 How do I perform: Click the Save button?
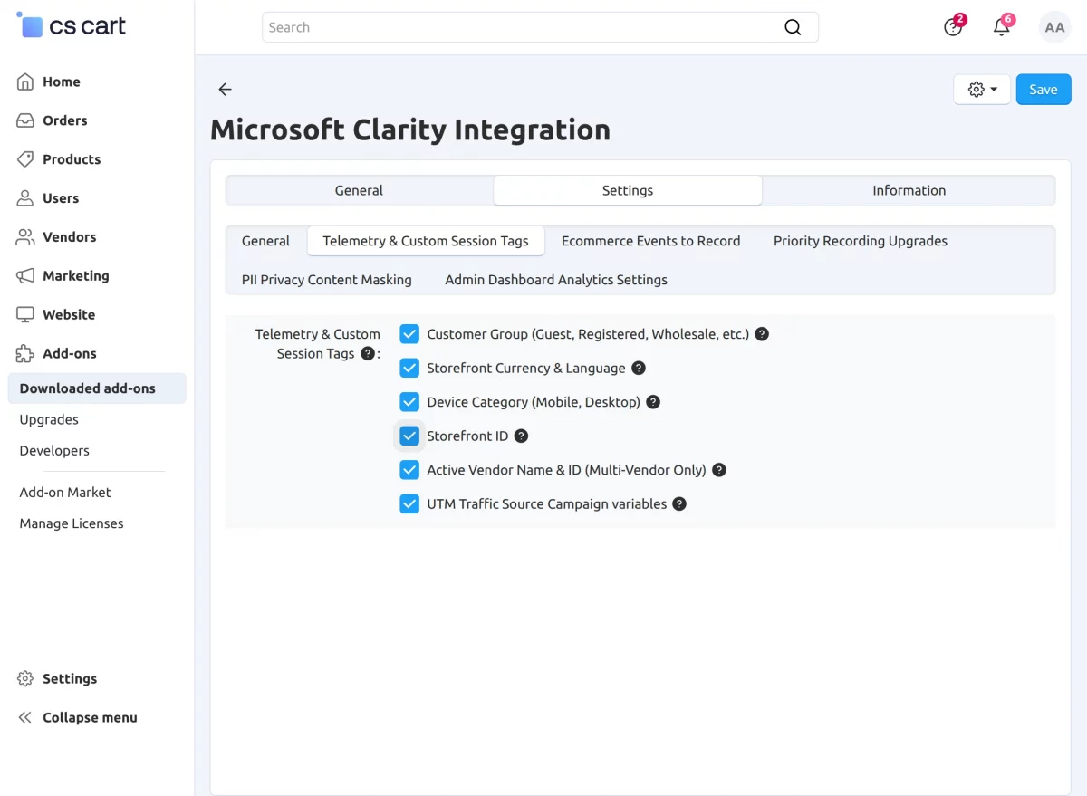(1044, 90)
